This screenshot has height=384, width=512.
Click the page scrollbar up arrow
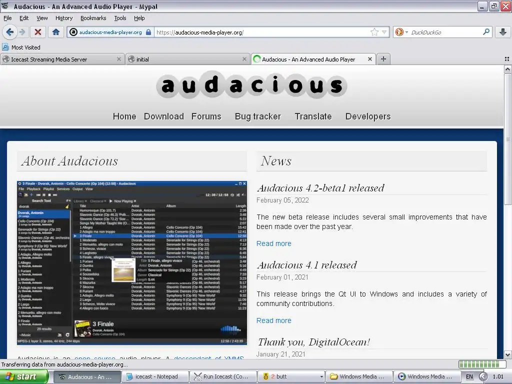click(507, 69)
